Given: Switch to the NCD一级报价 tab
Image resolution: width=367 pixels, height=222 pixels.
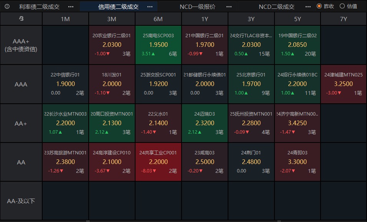Looking at the screenshot, I should click(197, 7).
